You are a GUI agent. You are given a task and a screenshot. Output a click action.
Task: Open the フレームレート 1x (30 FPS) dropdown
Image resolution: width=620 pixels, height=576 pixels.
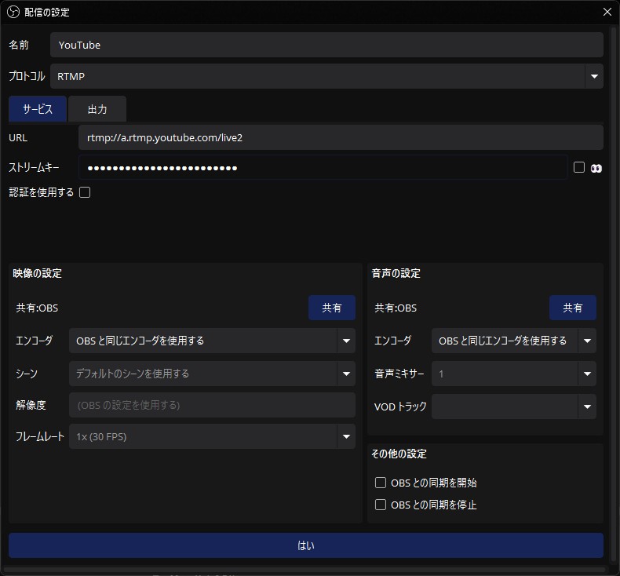tap(213, 436)
